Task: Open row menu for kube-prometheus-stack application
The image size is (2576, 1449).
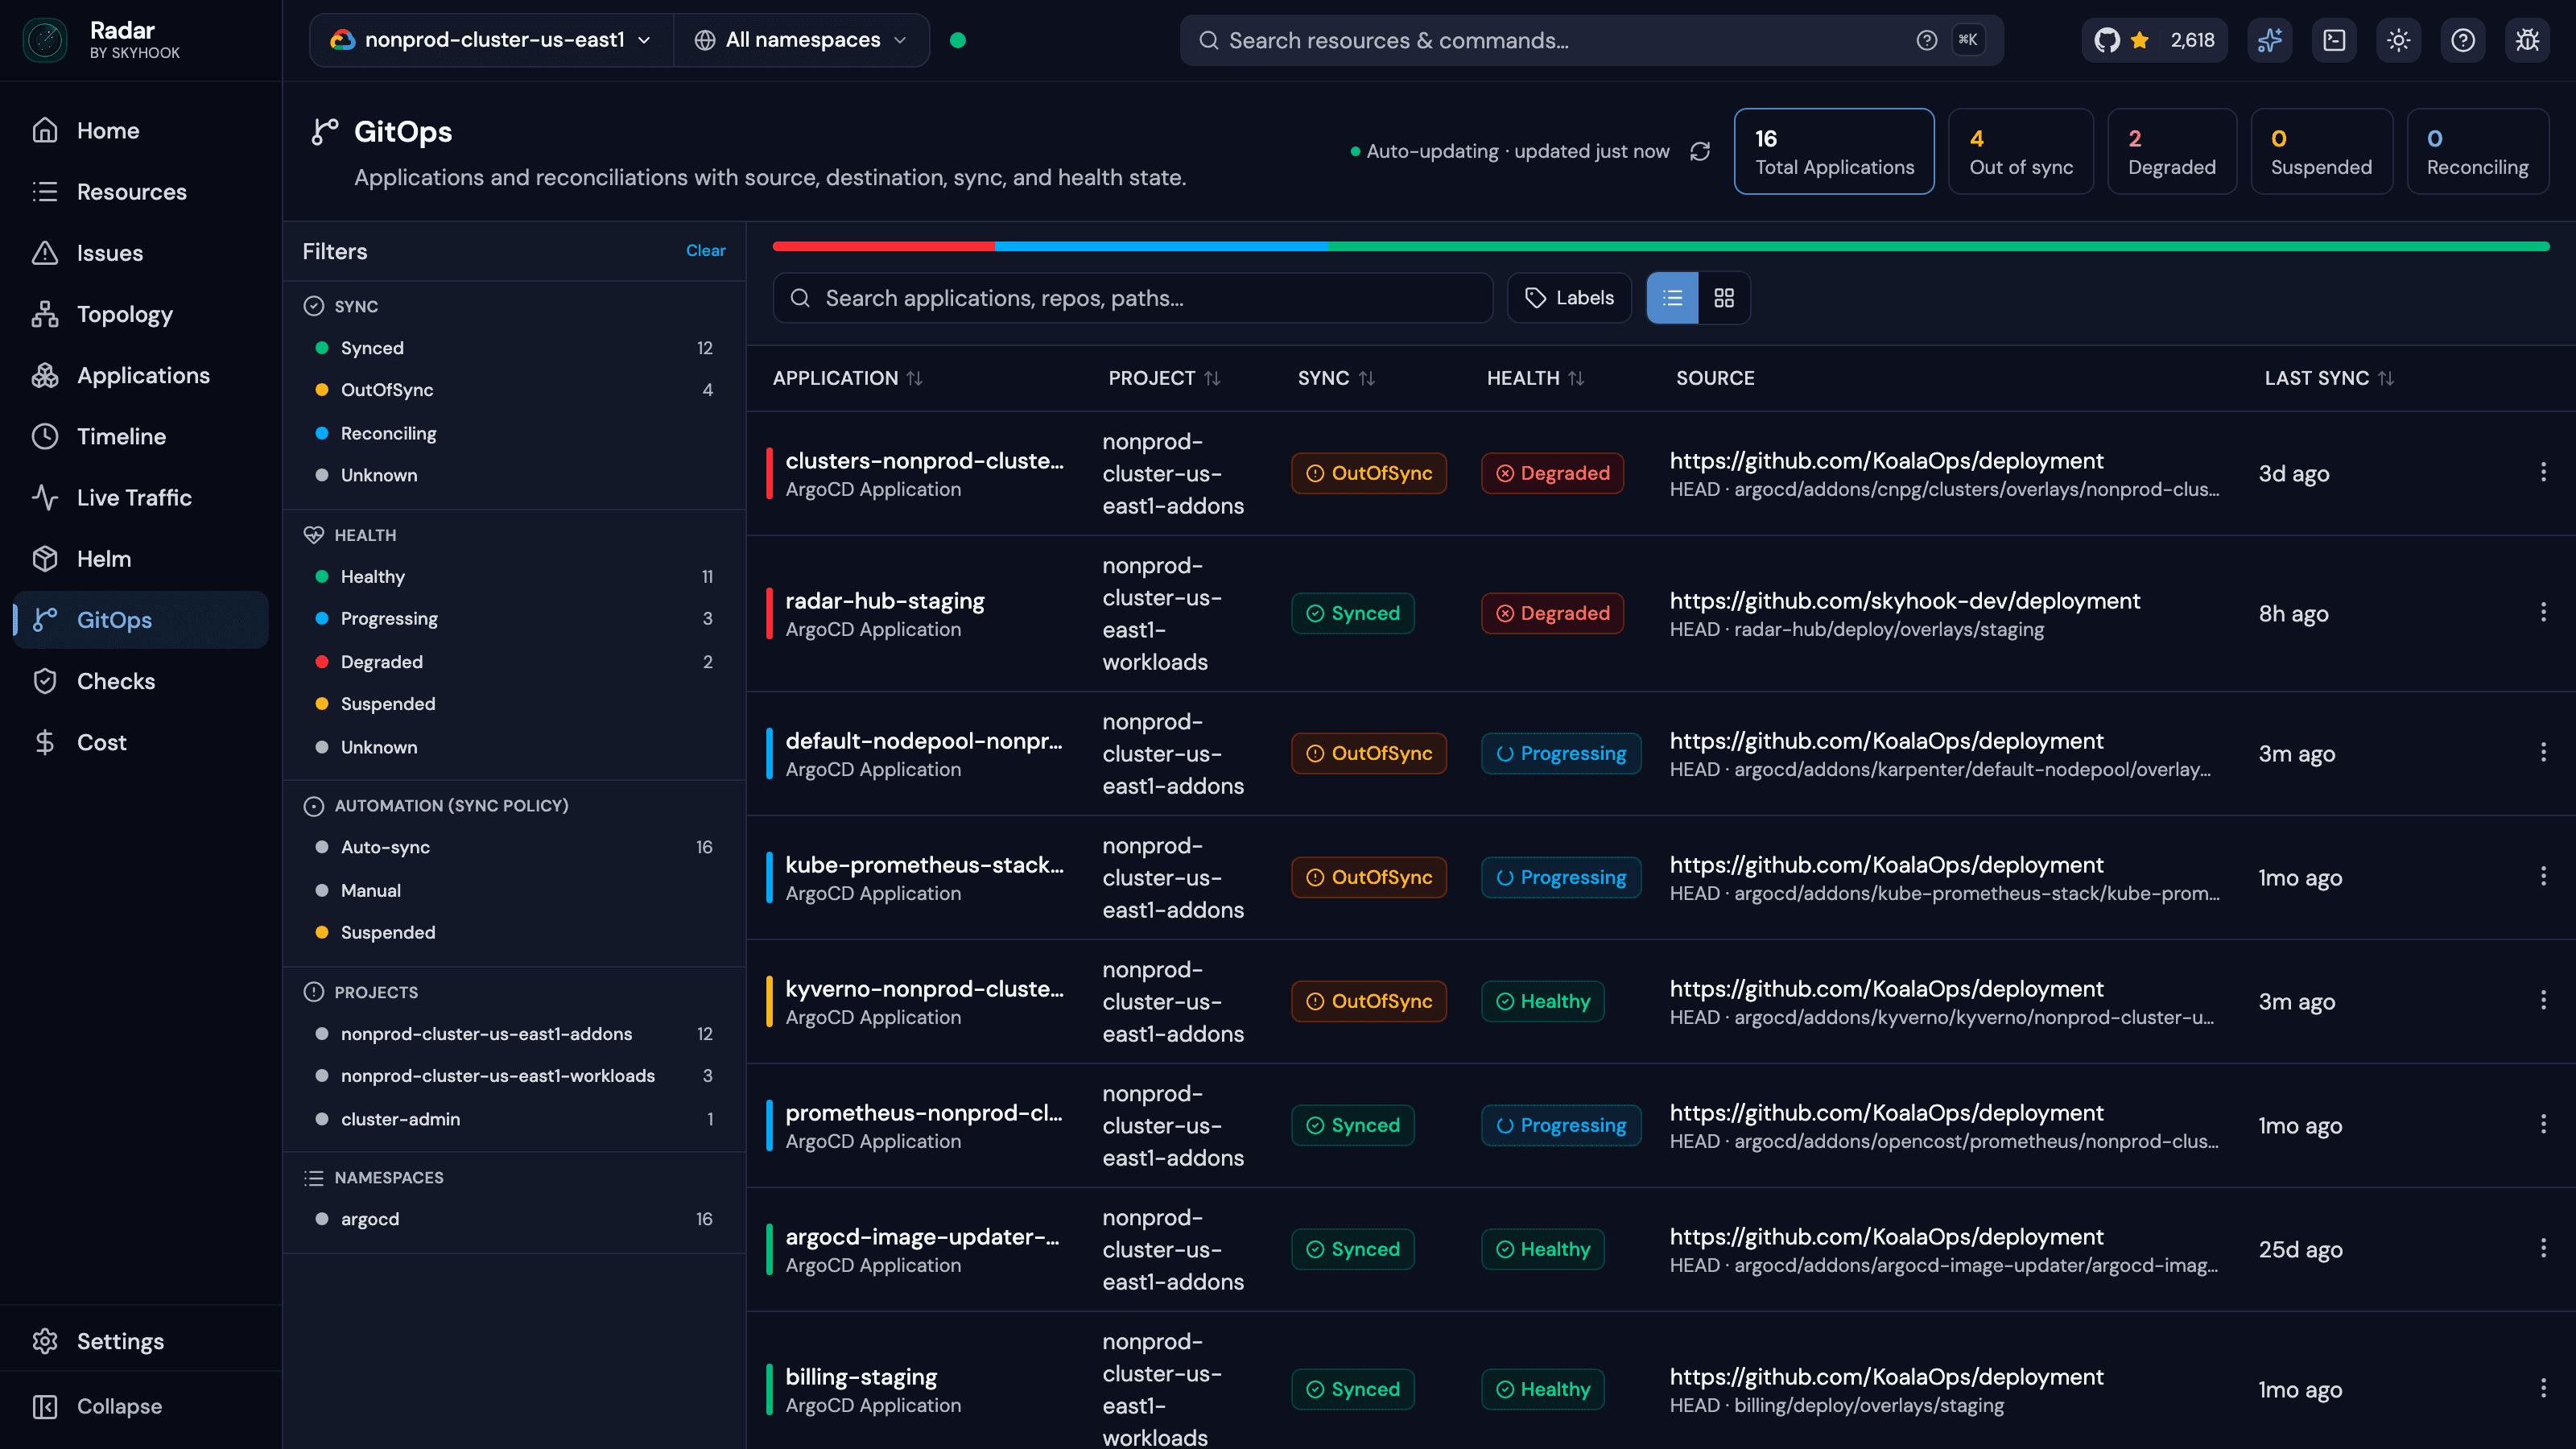Action: pyautogui.click(x=2543, y=876)
